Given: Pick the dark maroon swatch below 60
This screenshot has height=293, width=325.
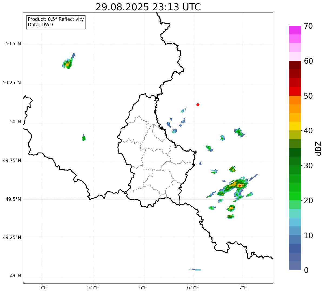Looking at the screenshot, I should click(295, 65).
